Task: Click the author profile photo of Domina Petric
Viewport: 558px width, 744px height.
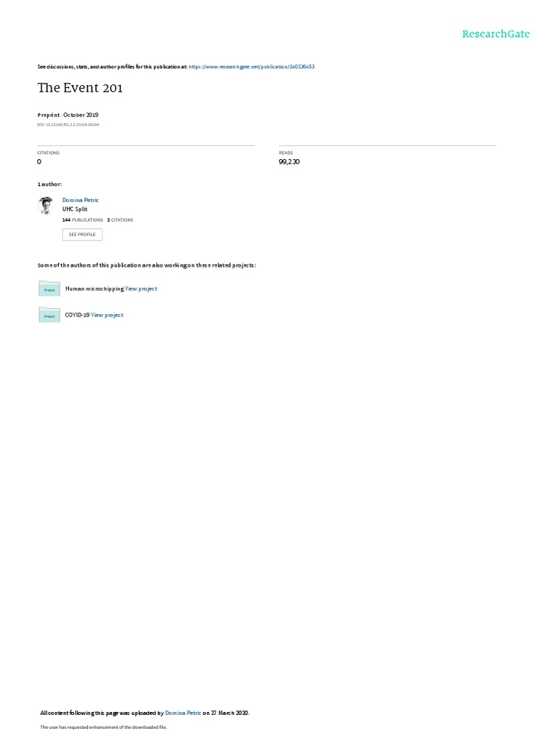Action: tap(46, 206)
